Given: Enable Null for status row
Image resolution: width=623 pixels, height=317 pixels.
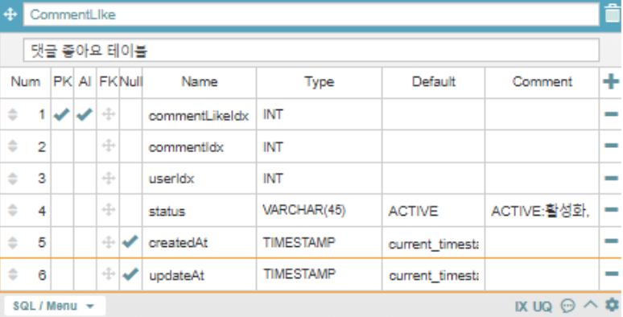Looking at the screenshot, I should click(130, 210).
